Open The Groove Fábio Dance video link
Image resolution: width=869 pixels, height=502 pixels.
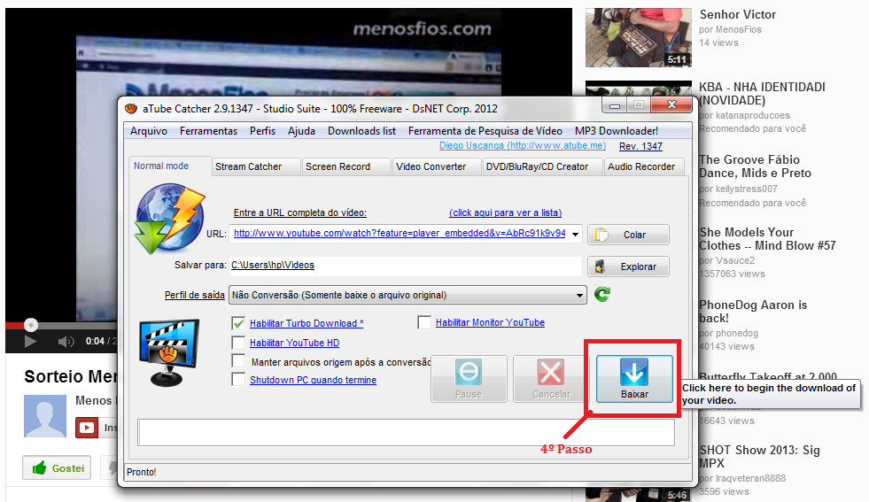[x=755, y=166]
